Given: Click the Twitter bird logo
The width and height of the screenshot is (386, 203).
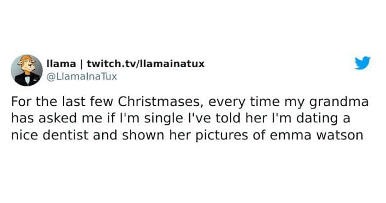Looking at the screenshot, I should tap(362, 63).
